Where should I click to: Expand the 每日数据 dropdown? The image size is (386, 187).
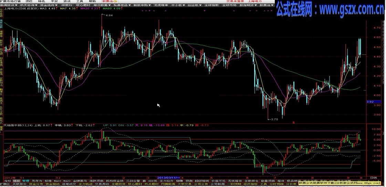[102, 5]
